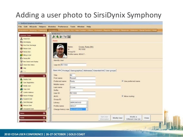
Task: Click the sidebar scroll down arrow
Action: point(48,121)
